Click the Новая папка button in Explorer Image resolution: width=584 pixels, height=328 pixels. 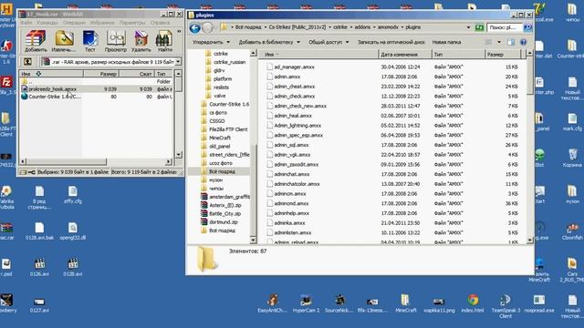pyautogui.click(x=446, y=42)
